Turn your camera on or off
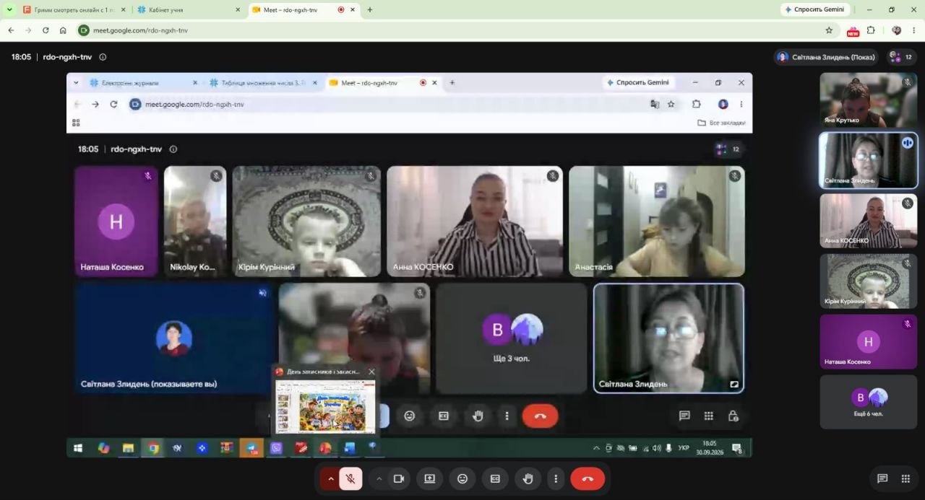The height and width of the screenshot is (500, 925). pos(398,478)
